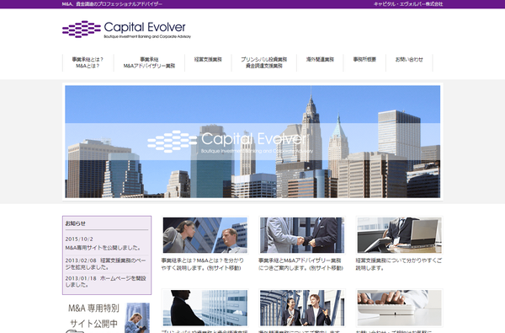
Task: Open the 事業承継とは？M&Aとは？ menu item
Action: [88, 62]
